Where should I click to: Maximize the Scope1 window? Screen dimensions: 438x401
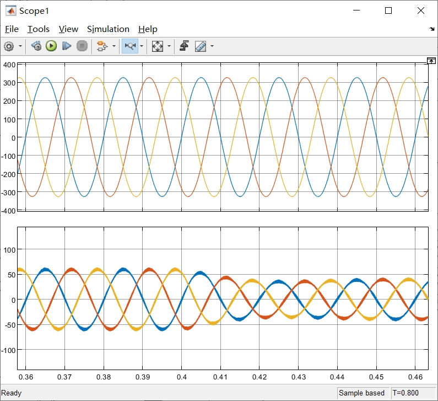point(388,10)
